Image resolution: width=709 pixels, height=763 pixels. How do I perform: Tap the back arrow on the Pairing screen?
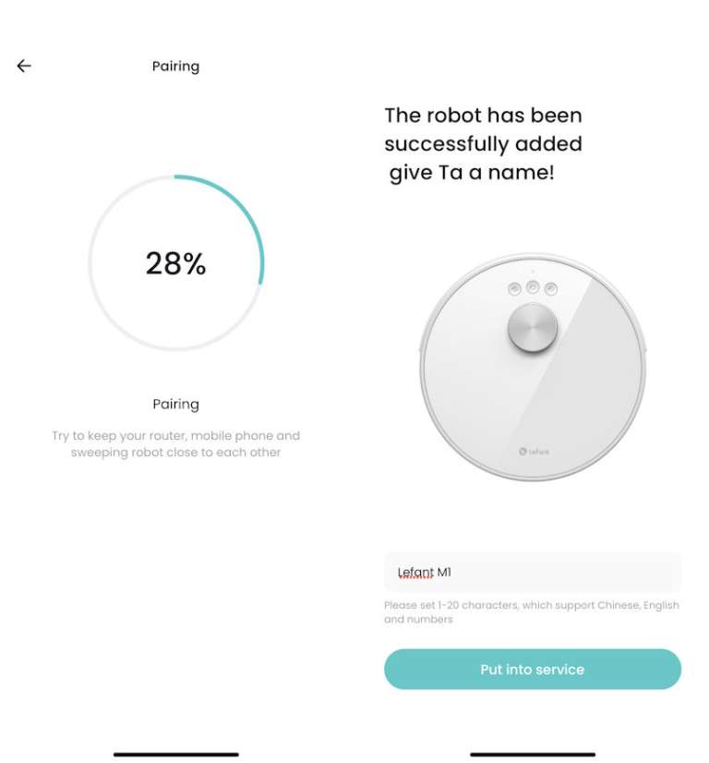click(x=23, y=66)
